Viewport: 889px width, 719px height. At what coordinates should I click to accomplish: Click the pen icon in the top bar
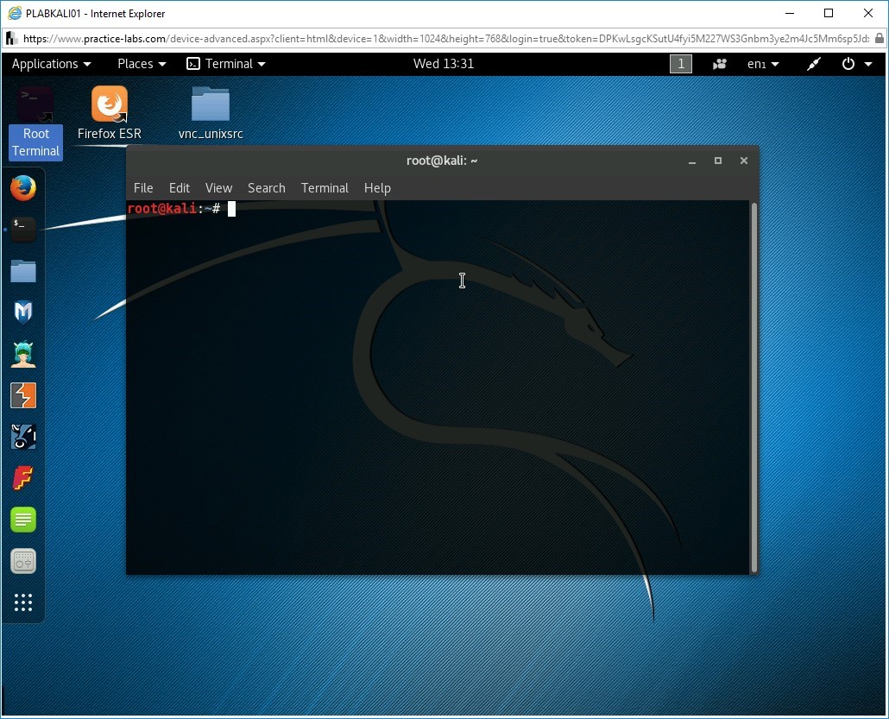click(814, 64)
